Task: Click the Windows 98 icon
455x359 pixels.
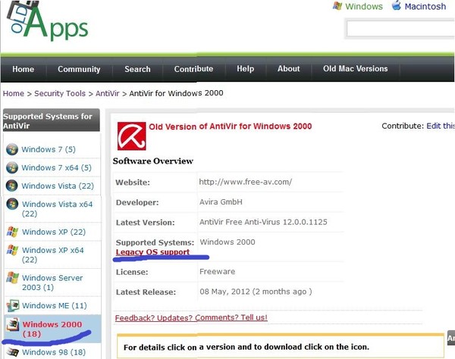Action: click(13, 351)
